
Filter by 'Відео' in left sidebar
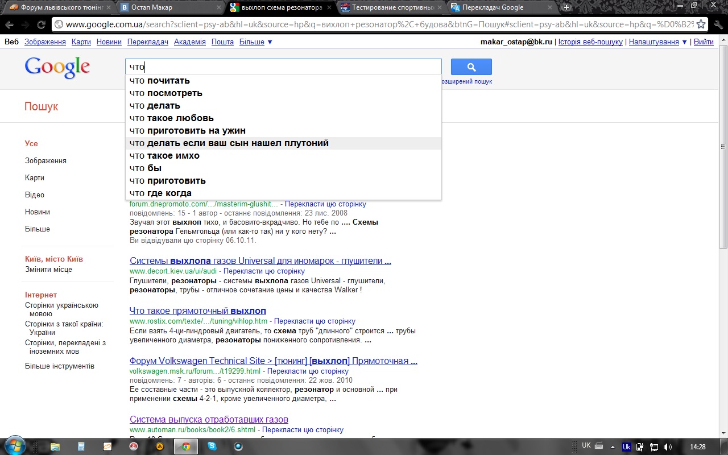pyautogui.click(x=35, y=195)
